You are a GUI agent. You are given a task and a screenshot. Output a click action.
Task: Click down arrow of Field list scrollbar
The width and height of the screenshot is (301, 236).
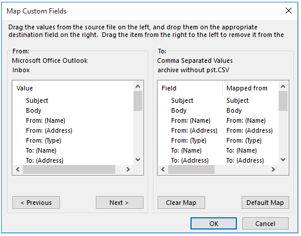283,160
